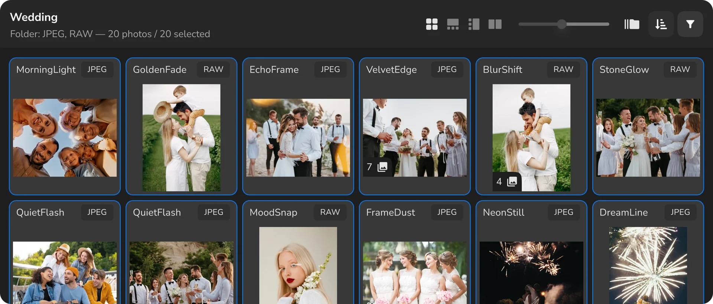
Task: Open the sort order button
Action: click(661, 24)
